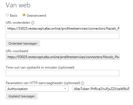Click the info icon beside HTTP-aanvraagheader parameters
The width and height of the screenshot is (133, 105).
coord(83,83)
